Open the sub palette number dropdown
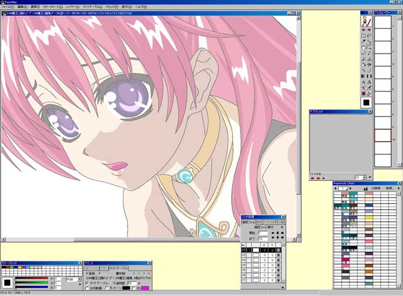Screen dimensions: 403x296 [364, 178]
